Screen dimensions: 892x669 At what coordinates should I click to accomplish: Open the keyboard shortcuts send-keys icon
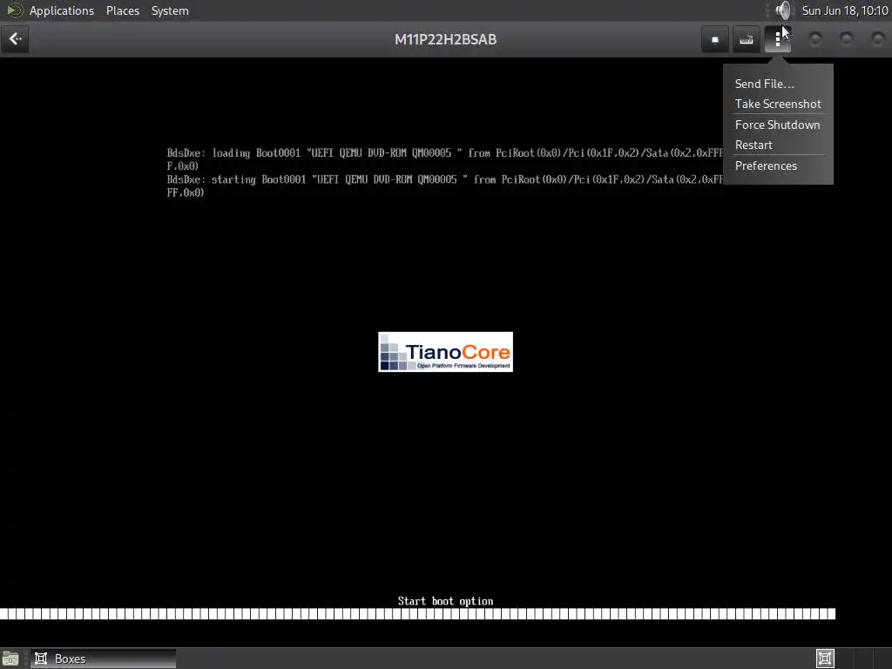click(747, 39)
